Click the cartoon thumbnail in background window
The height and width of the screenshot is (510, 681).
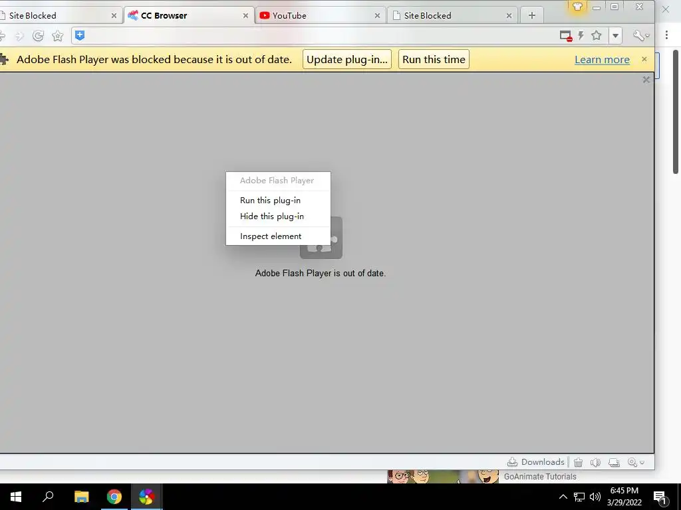click(x=443, y=477)
